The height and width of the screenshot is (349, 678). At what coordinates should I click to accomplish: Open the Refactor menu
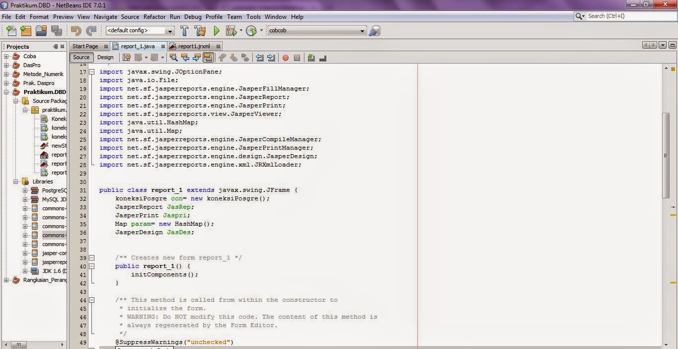click(x=154, y=16)
